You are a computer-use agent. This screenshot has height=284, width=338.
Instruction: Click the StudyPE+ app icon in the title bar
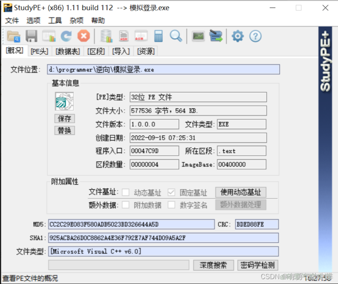point(8,8)
